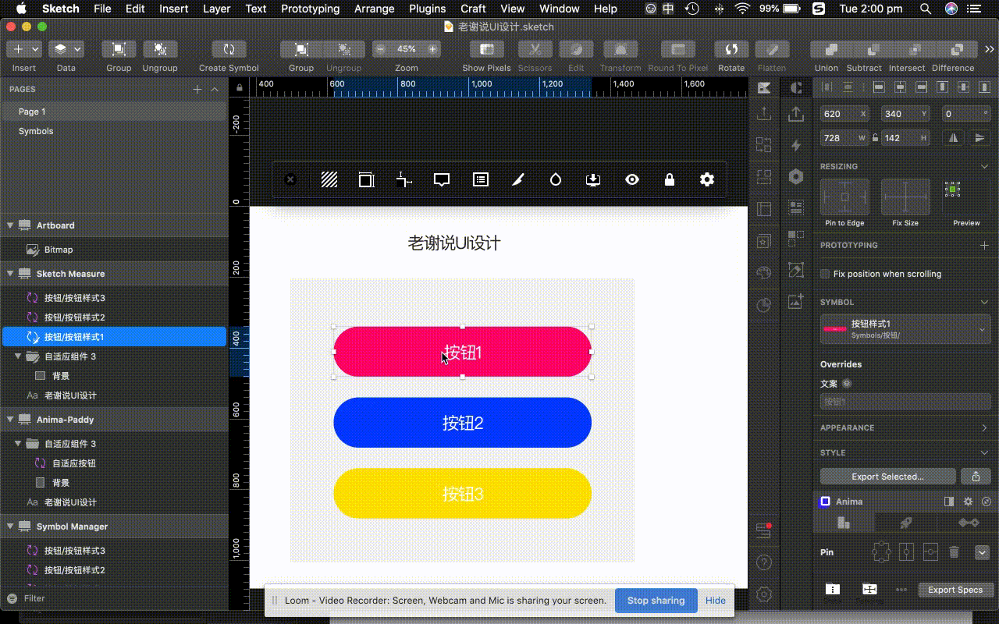Collapse the Anima-Paddy artboard triangle
This screenshot has height=624, width=999.
coord(10,420)
